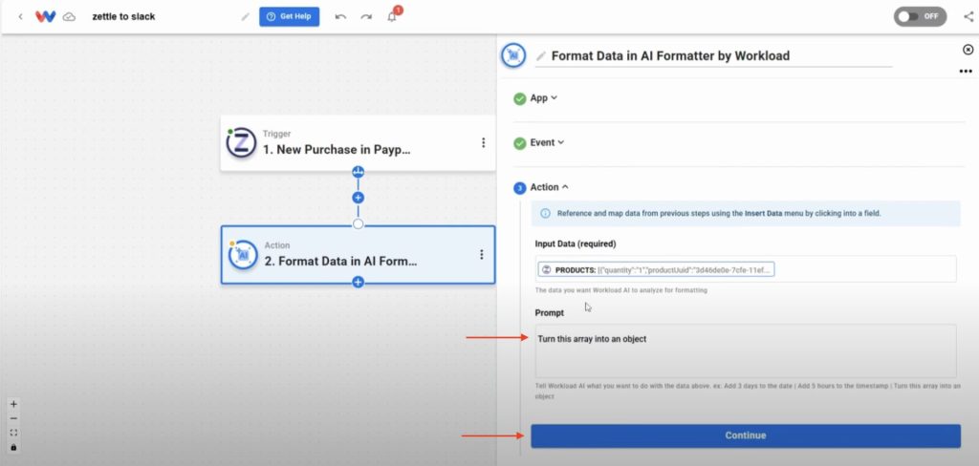Click the AI Formatter app icon in panel header

tap(513, 55)
